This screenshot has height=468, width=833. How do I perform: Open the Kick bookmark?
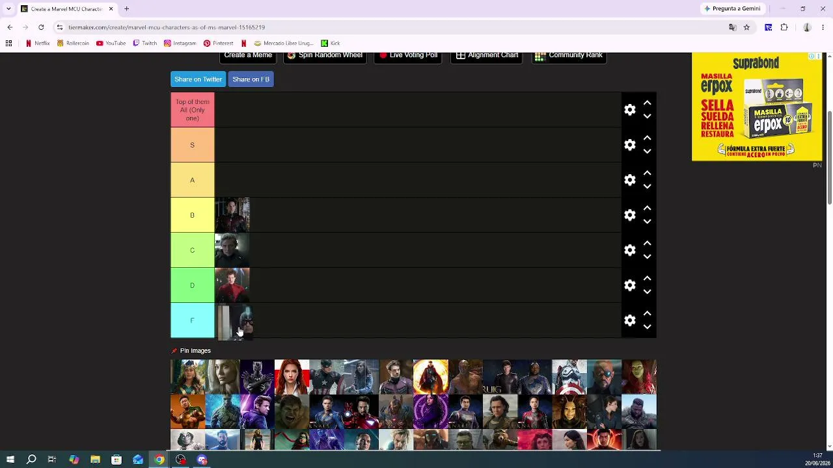pyautogui.click(x=331, y=44)
